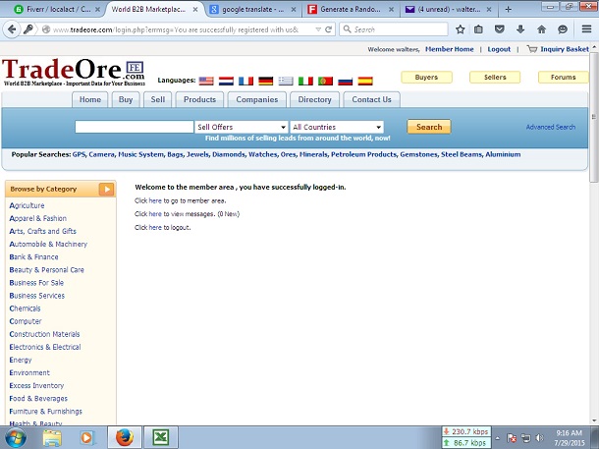
Task: Switch to the 4 unread mail tab
Action: click(x=449, y=9)
